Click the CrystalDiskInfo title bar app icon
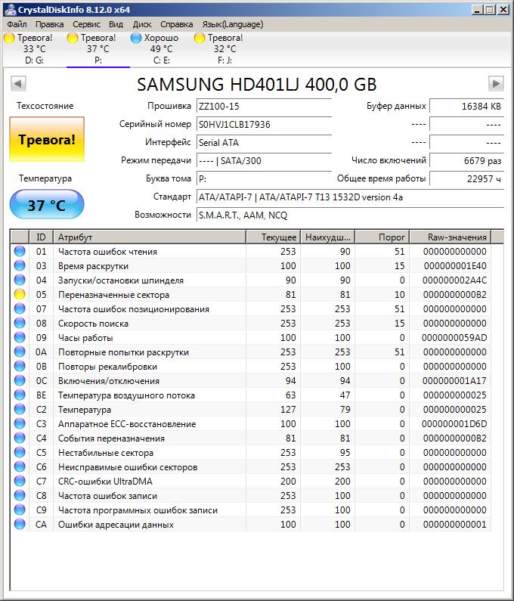 click(x=10, y=9)
